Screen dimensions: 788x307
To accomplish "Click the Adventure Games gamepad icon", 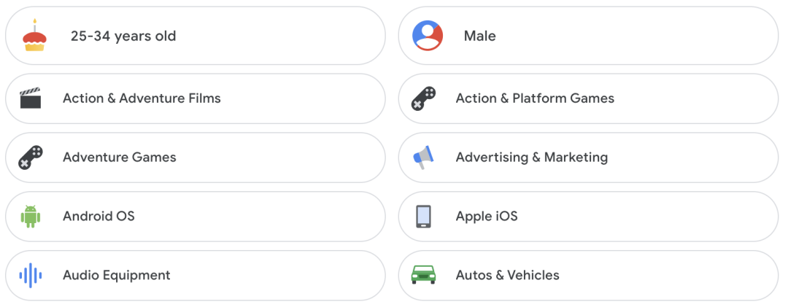I will pos(31,158).
